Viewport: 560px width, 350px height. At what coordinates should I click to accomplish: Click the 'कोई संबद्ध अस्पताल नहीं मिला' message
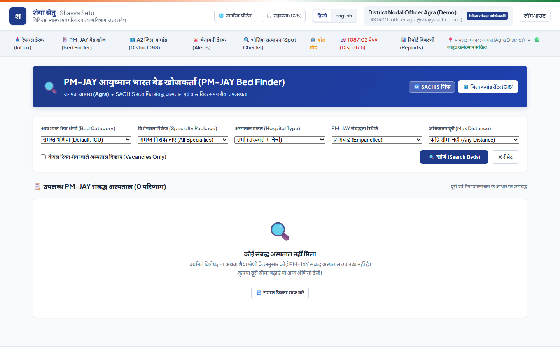(280, 254)
